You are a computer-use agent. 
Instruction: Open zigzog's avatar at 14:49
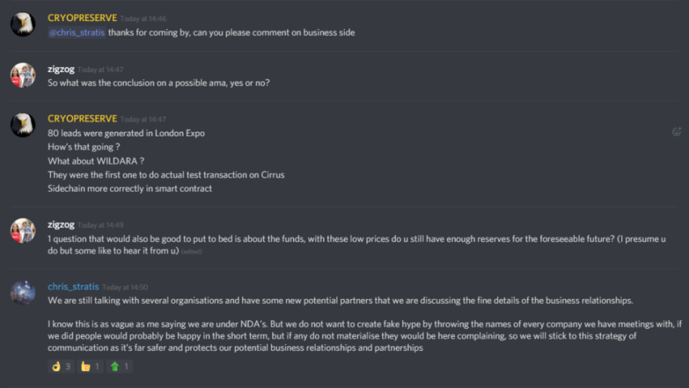[x=23, y=230]
